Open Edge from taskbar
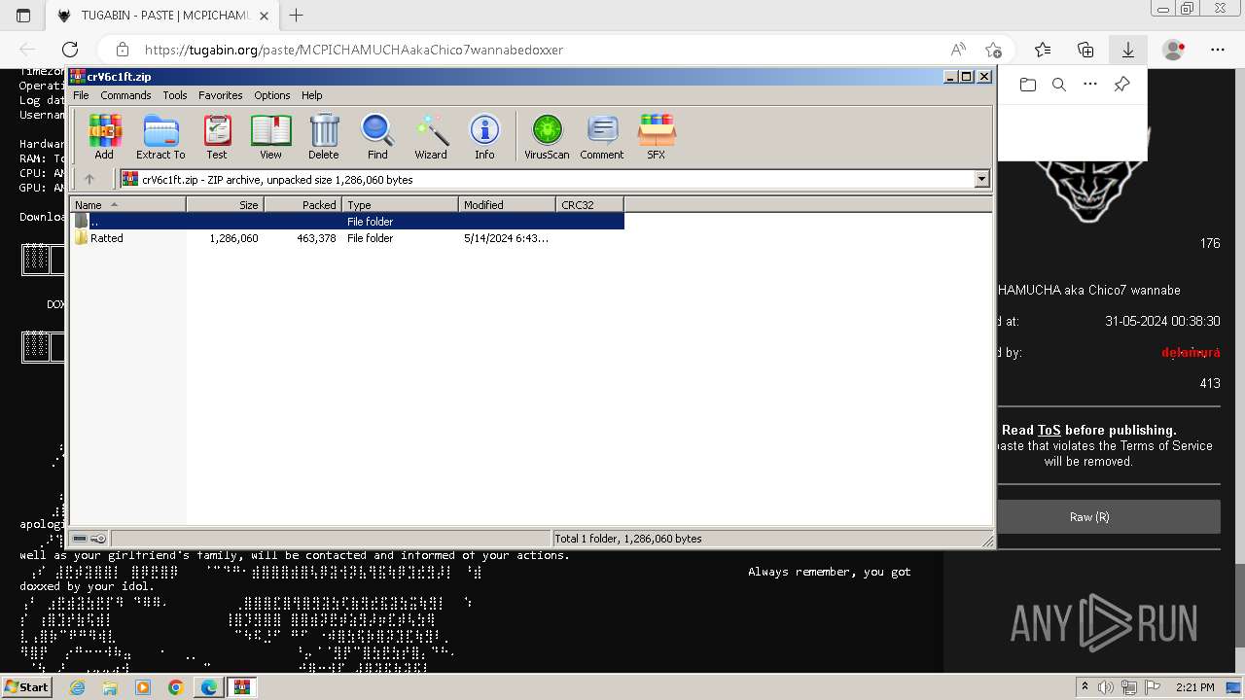Image resolution: width=1245 pixels, height=700 pixels. (x=209, y=687)
